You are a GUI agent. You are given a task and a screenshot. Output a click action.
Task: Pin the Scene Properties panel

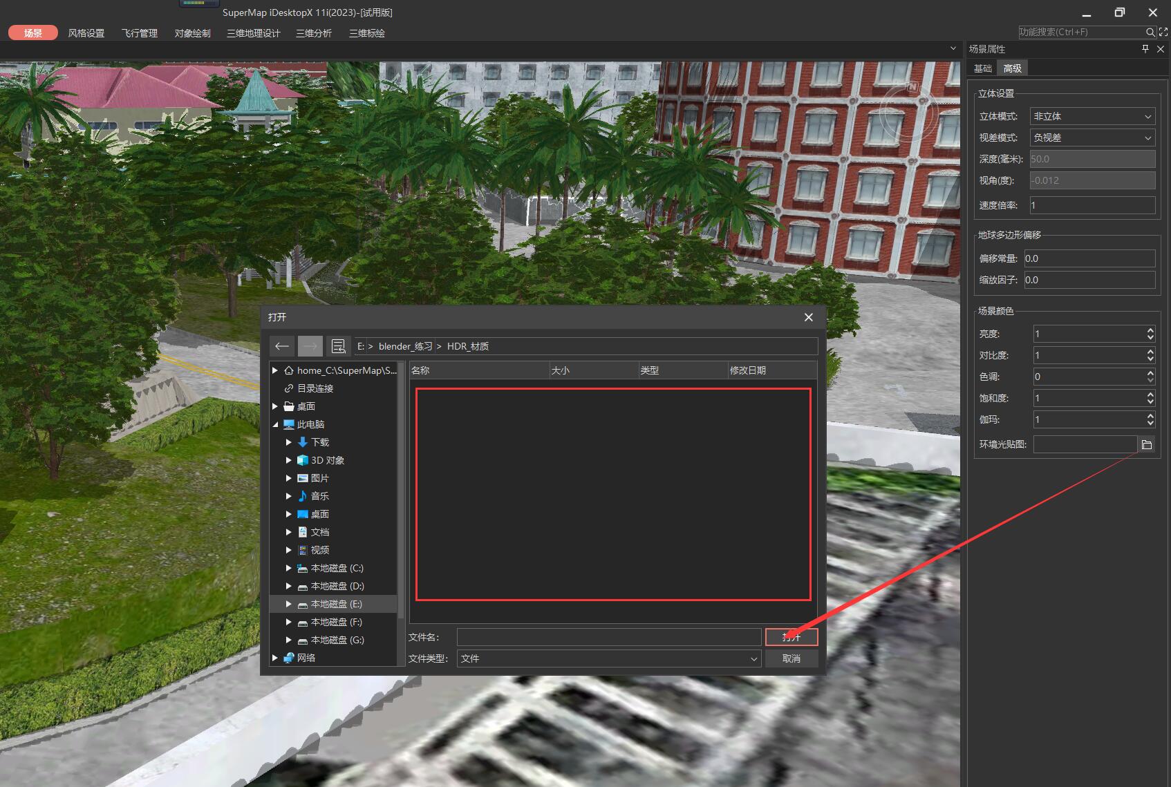1145,48
